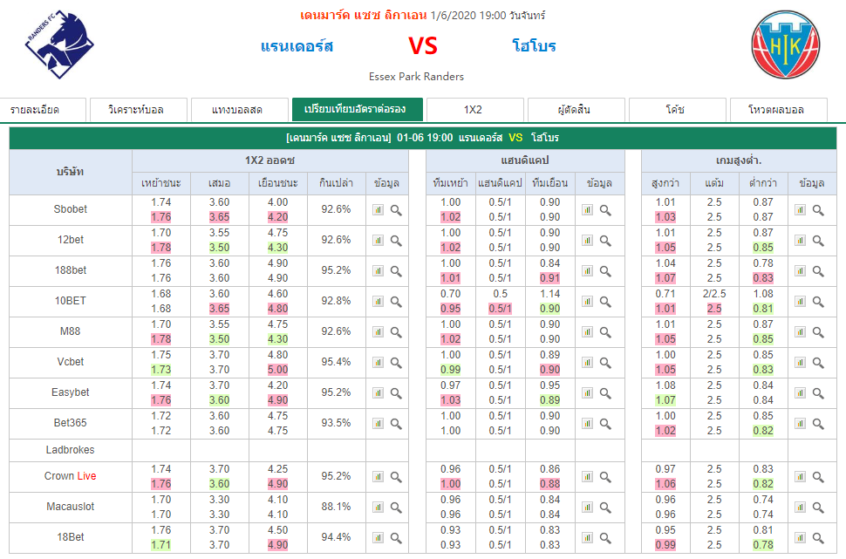Image resolution: width=846 pixels, height=559 pixels.
Task: Click 10BET handicap value 0.5
Action: point(500,294)
